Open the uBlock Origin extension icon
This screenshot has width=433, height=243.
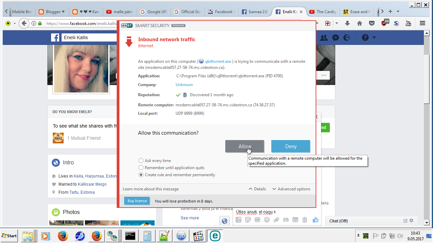click(x=385, y=23)
